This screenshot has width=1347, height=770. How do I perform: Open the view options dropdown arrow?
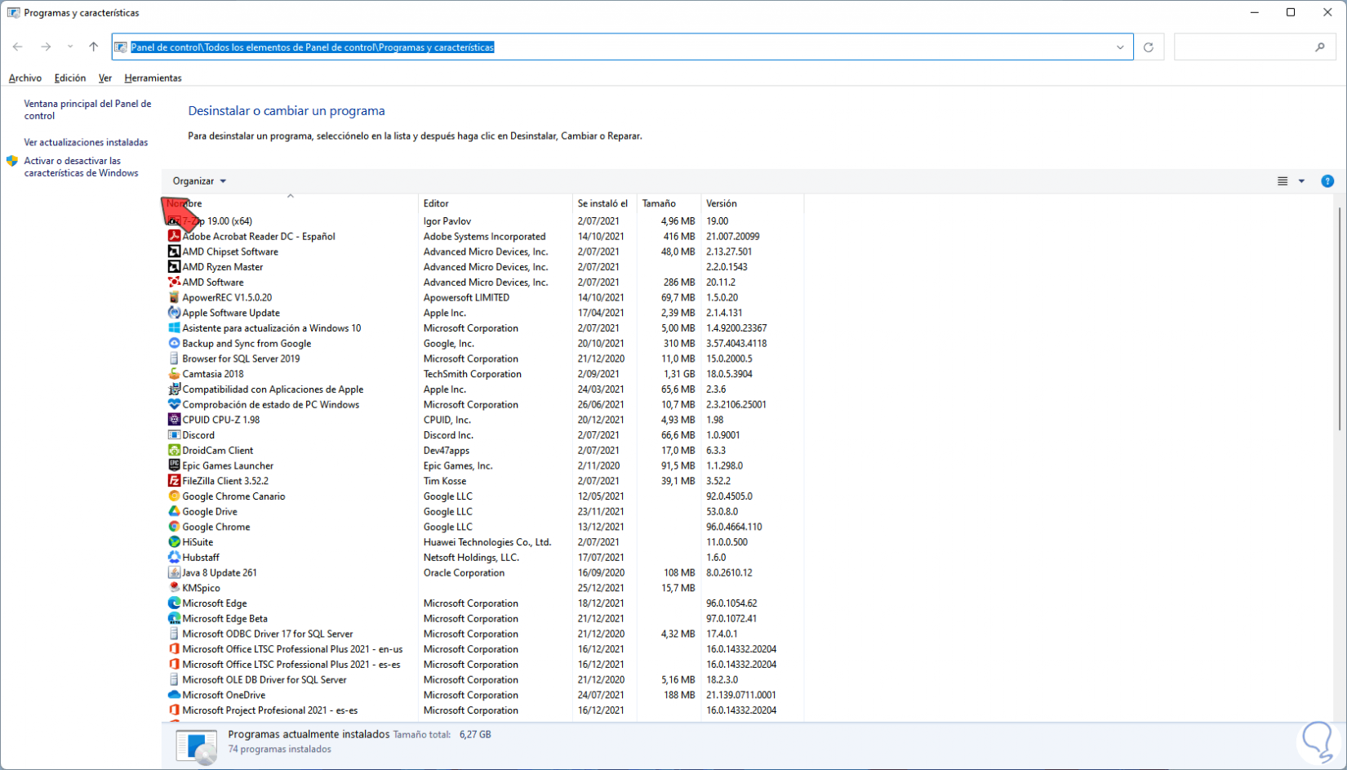(x=1301, y=181)
